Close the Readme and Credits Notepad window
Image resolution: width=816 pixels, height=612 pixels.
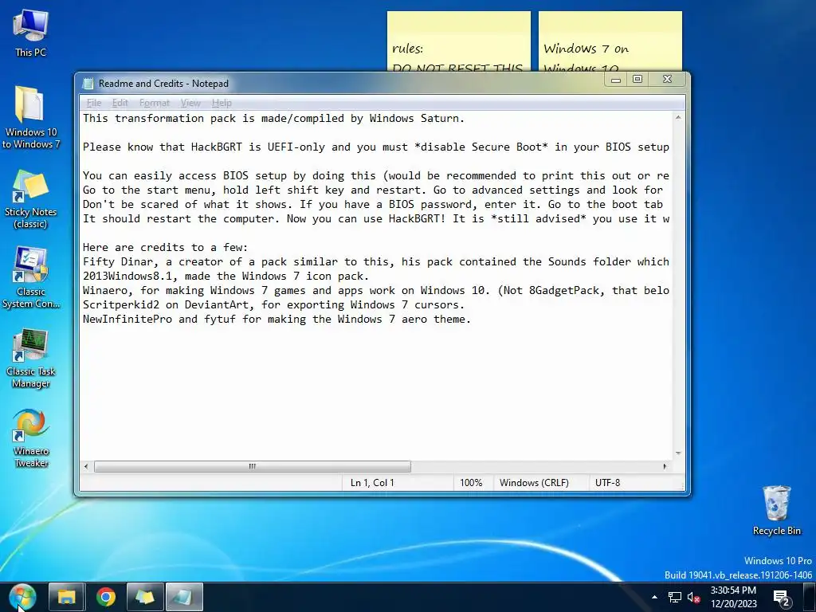pyautogui.click(x=667, y=80)
